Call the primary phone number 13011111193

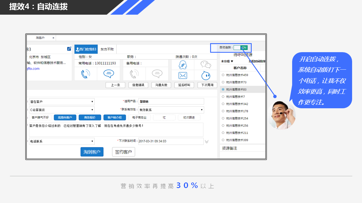[85, 74]
